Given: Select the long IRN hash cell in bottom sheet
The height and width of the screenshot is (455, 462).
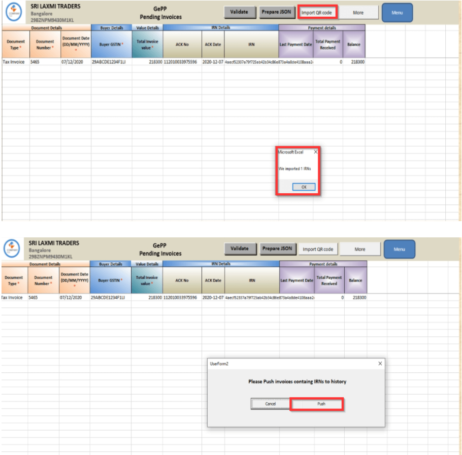Looking at the screenshot, I should [270, 298].
